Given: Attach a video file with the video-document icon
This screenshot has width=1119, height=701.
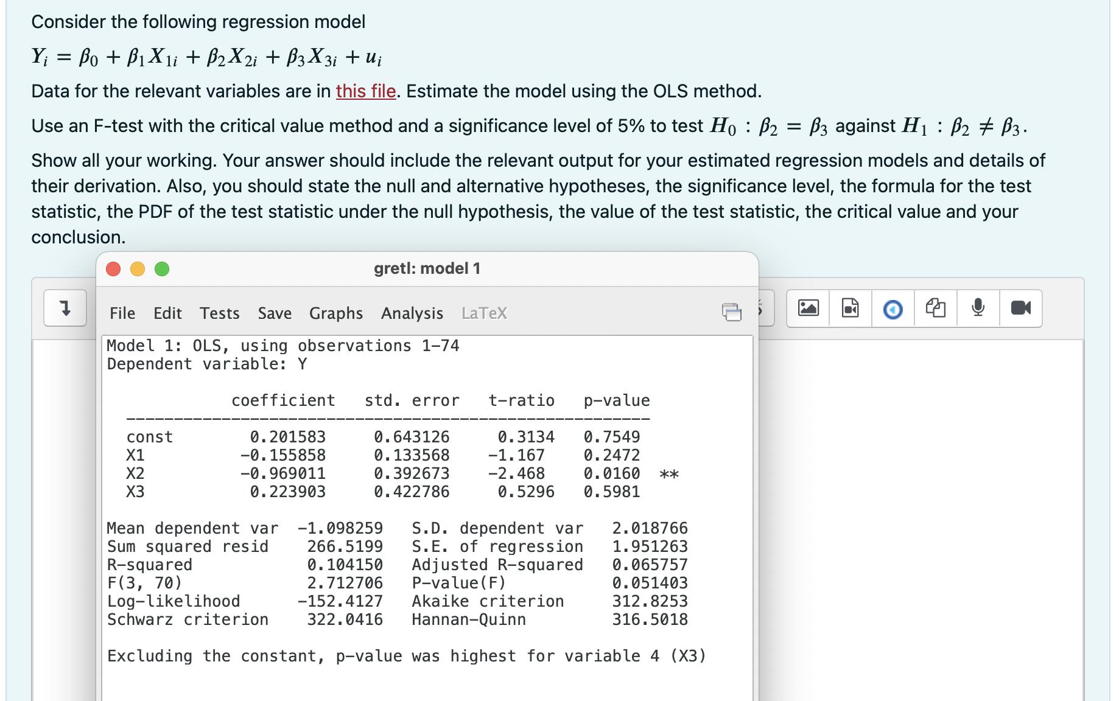Looking at the screenshot, I should coord(850,308).
